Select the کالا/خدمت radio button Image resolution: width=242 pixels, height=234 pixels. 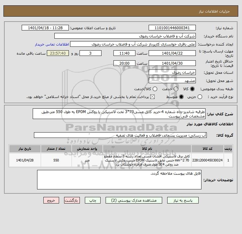[x=155, y=89]
